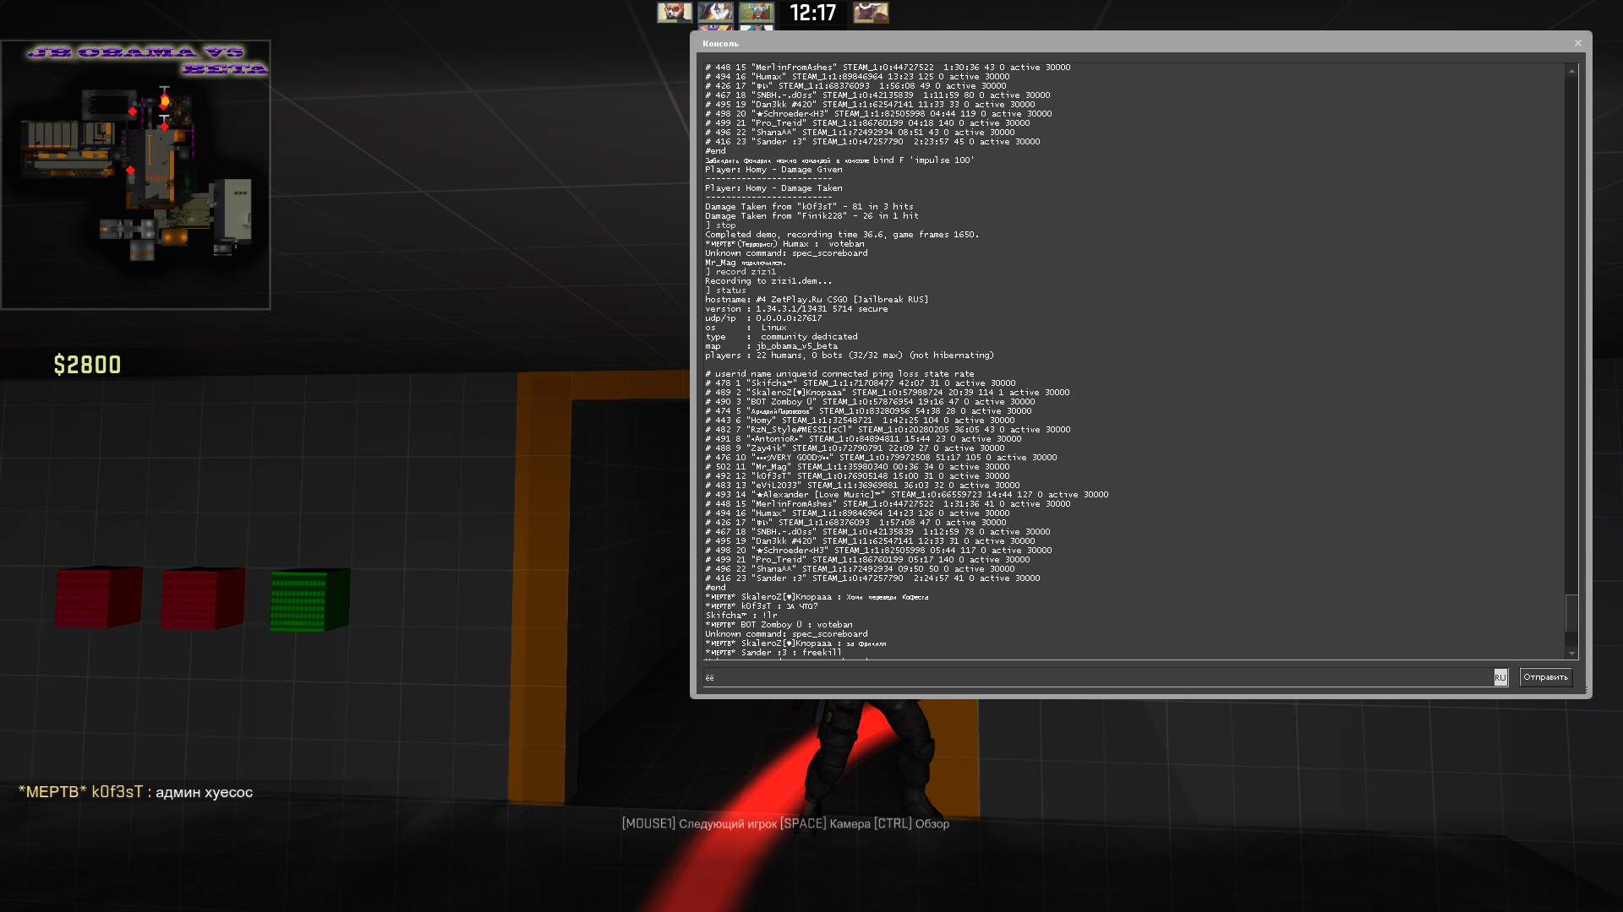The image size is (1623, 912).
Task: Click the round timer showing 12:17
Action: [812, 13]
